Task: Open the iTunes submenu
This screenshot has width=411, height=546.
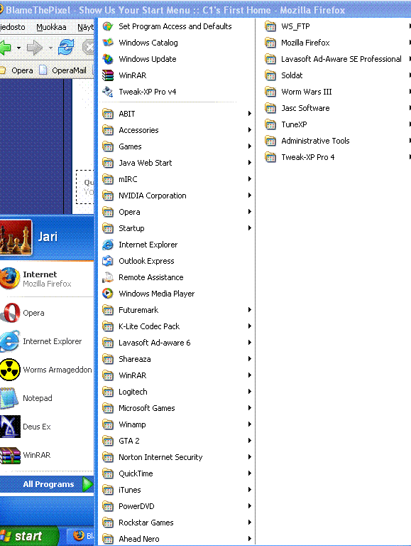Action: (x=176, y=490)
